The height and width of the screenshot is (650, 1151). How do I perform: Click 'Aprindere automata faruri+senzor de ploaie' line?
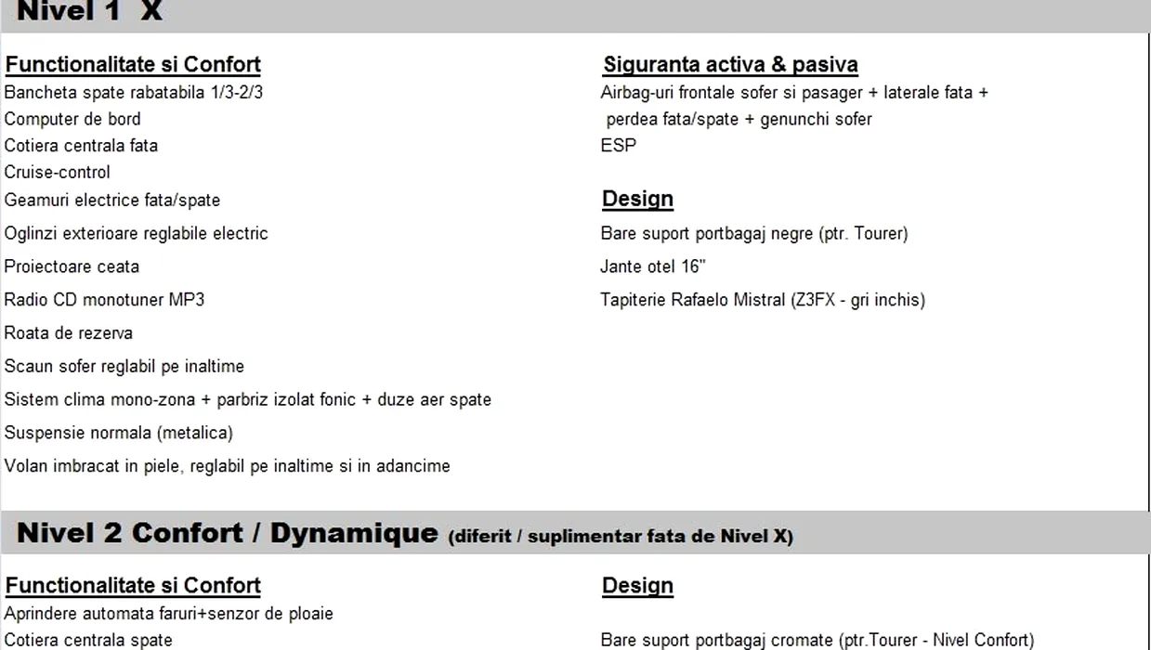point(169,614)
